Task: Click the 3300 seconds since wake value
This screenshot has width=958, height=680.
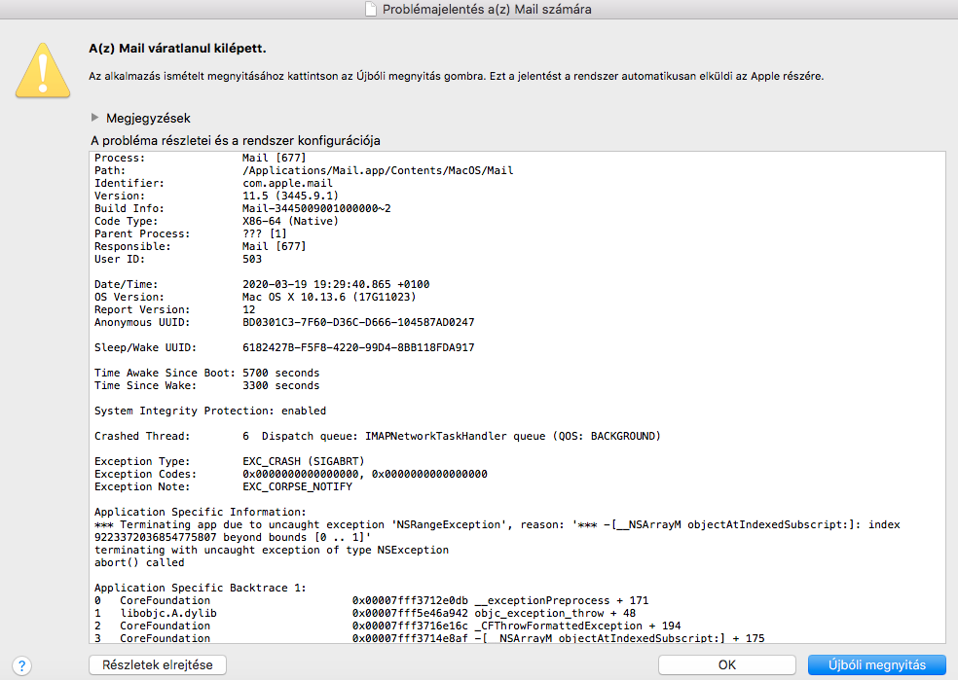Action: click(281, 386)
